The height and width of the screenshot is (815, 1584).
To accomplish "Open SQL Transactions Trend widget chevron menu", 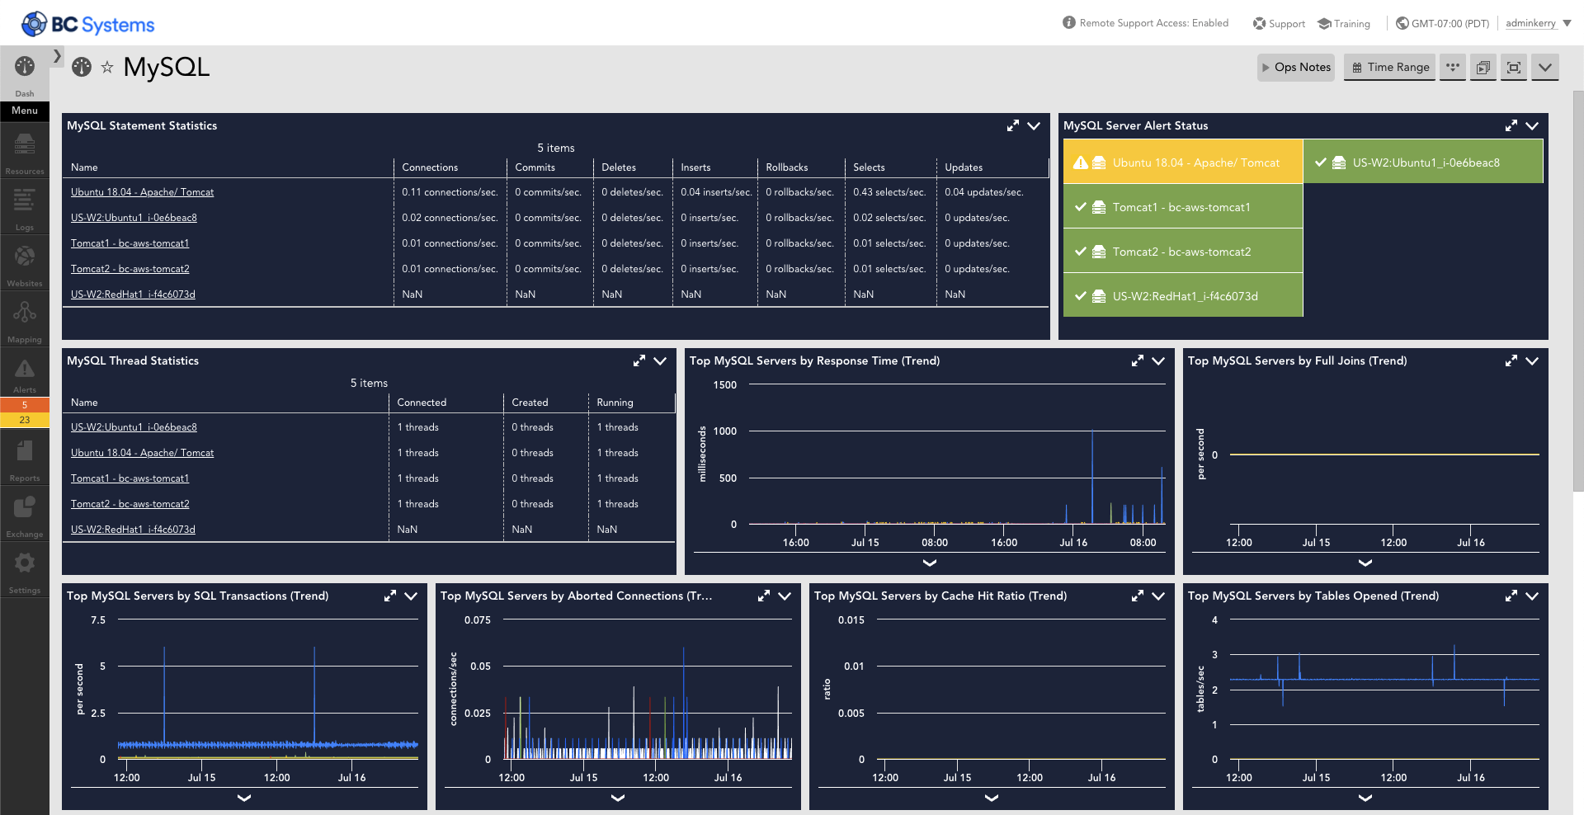I will tap(411, 596).
